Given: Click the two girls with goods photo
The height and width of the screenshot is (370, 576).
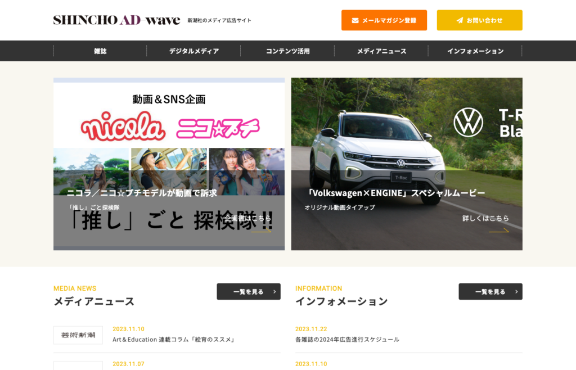Looking at the screenshot, I should 246,172.
